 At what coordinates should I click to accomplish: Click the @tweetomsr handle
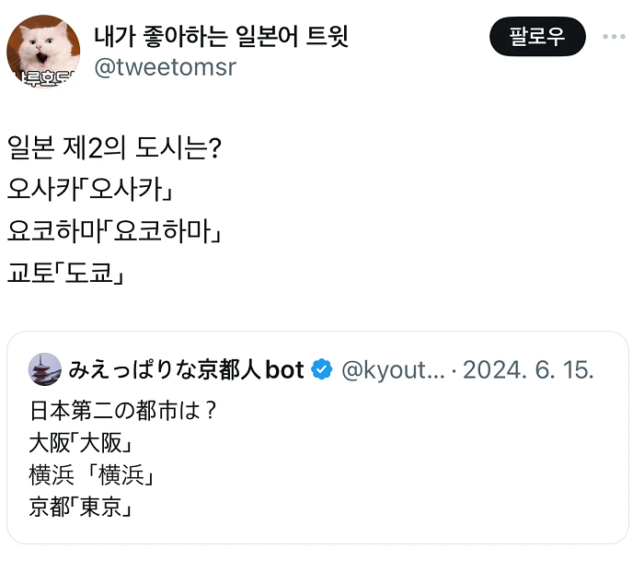[x=166, y=68]
